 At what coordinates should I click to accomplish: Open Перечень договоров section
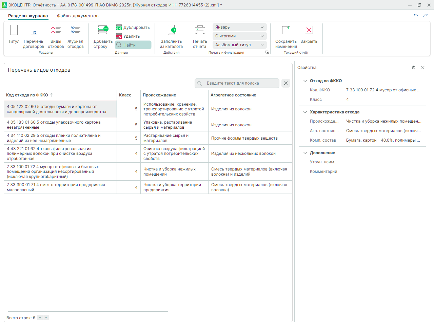coord(33,37)
